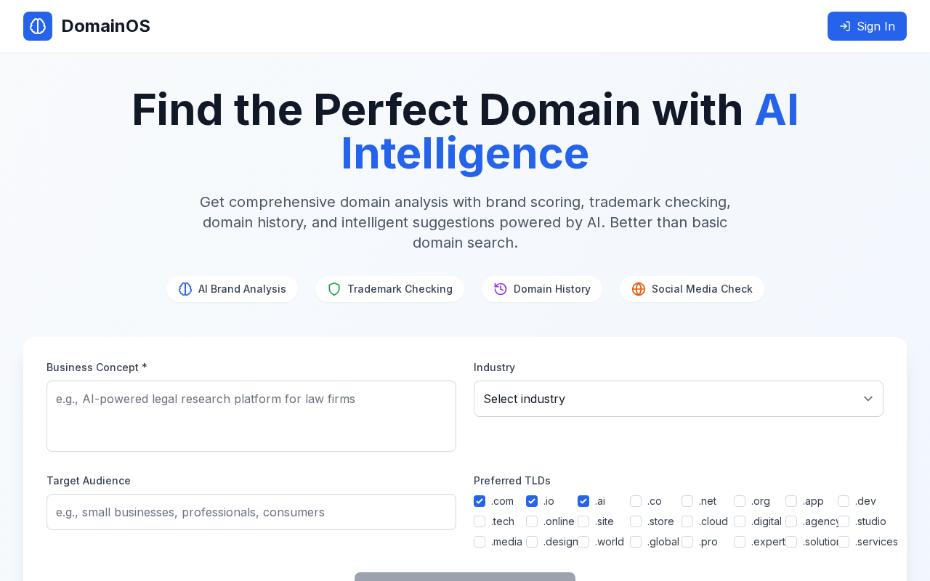930x581 pixels.
Task: Tick the .app TLD option
Action: pos(791,501)
